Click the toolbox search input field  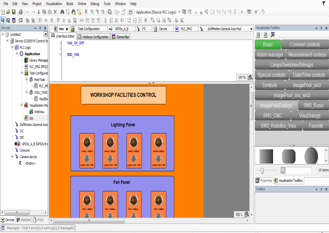pyautogui.click(x=298, y=170)
